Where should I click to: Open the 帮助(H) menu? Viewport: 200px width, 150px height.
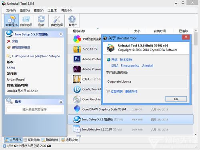point(66,10)
